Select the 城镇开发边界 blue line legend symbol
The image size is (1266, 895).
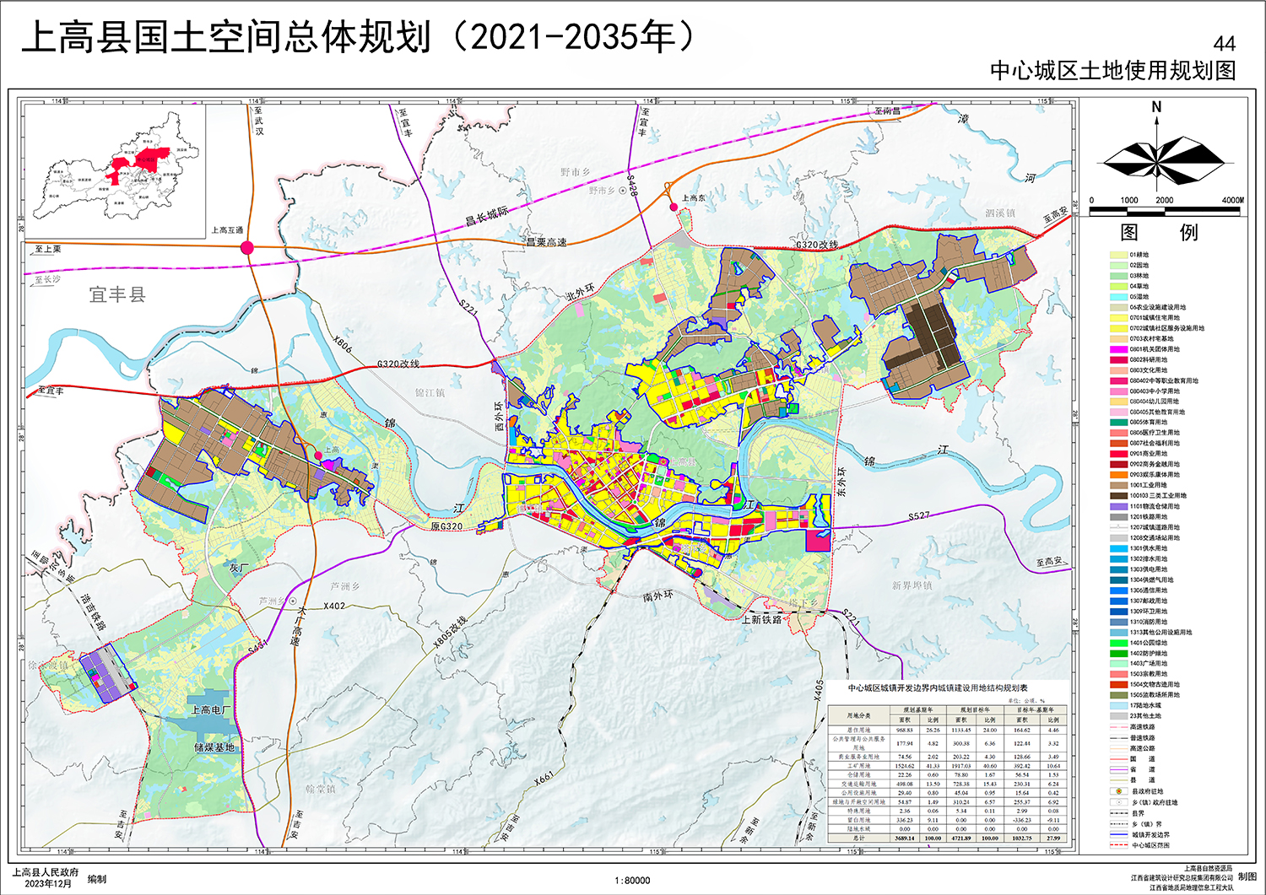tap(1118, 834)
